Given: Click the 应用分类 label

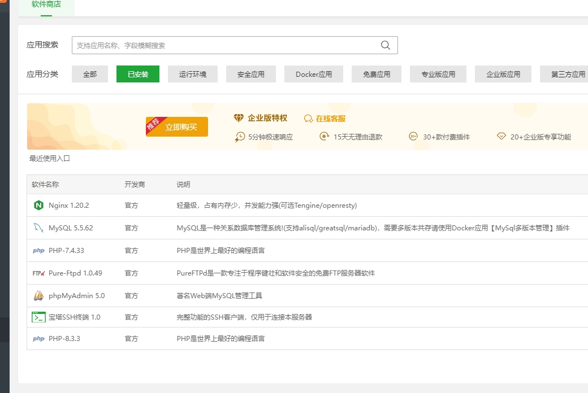Looking at the screenshot, I should (42, 74).
